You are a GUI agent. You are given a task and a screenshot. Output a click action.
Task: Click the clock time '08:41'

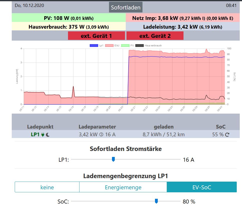(x=231, y=5)
